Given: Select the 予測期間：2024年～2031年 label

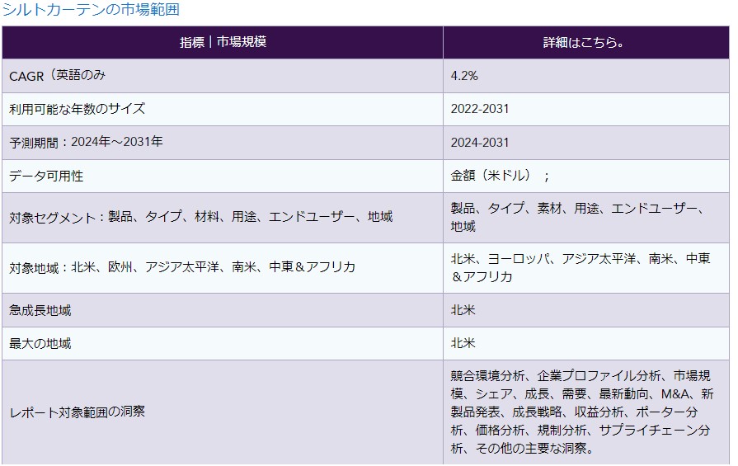Looking at the screenshot, I should 87,142.
